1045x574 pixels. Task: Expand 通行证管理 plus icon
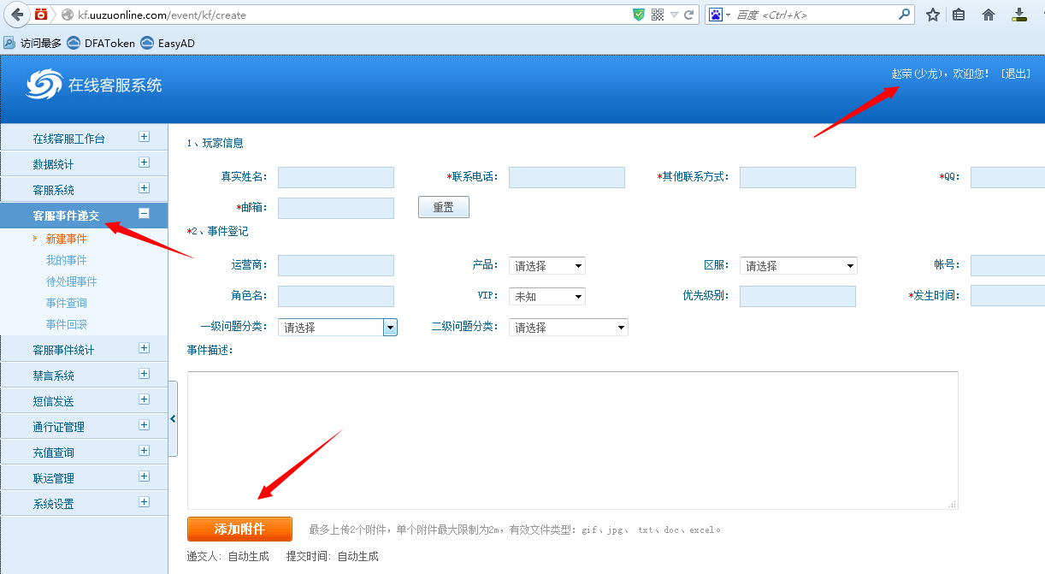(144, 425)
